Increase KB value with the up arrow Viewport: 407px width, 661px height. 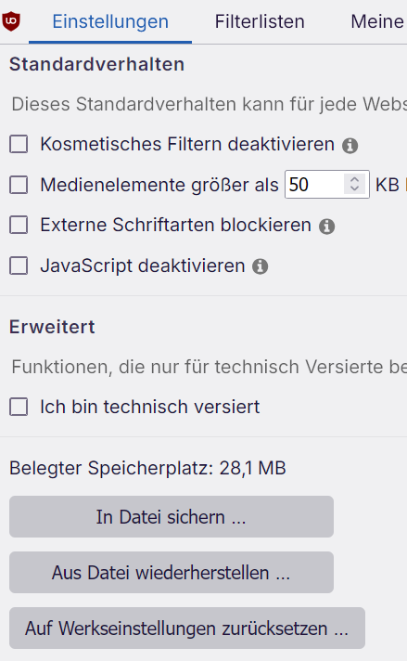click(x=354, y=179)
